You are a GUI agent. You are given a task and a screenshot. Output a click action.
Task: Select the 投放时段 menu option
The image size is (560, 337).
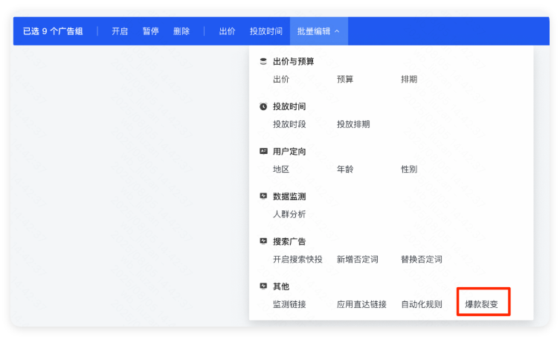289,124
